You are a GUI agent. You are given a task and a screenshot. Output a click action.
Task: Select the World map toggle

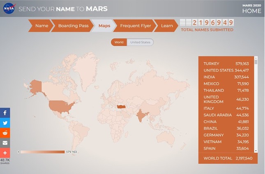119,42
